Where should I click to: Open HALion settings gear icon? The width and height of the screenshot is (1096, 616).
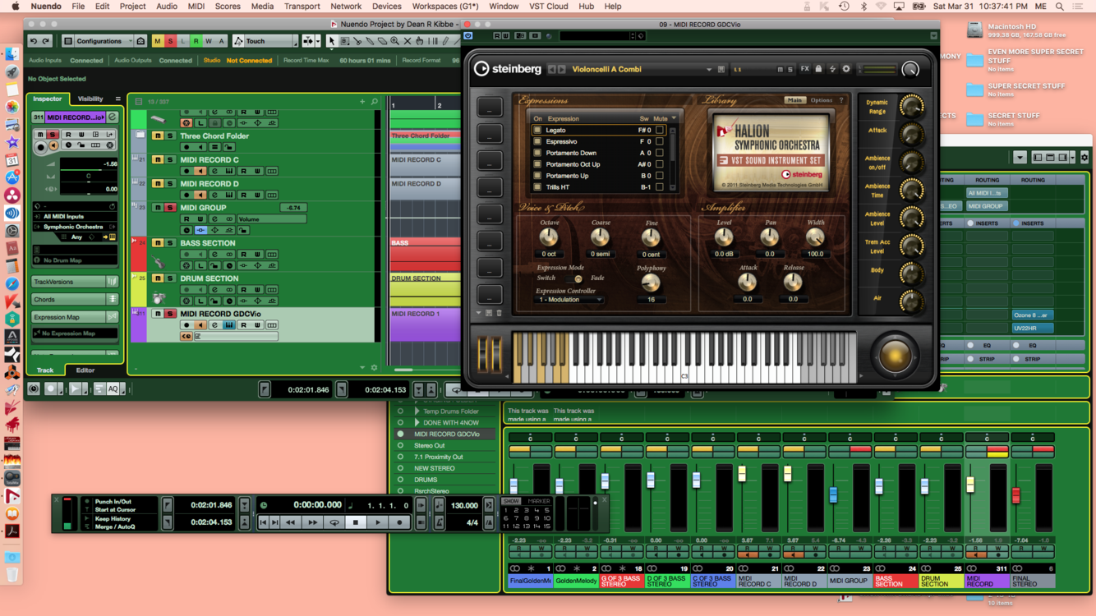[846, 70]
